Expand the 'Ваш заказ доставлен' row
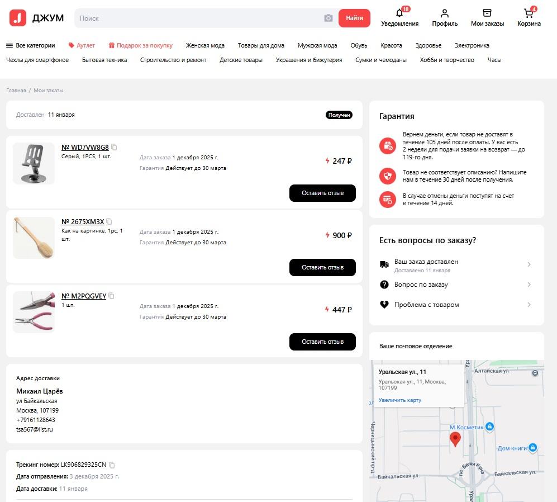This screenshot has width=557, height=502. pos(456,265)
